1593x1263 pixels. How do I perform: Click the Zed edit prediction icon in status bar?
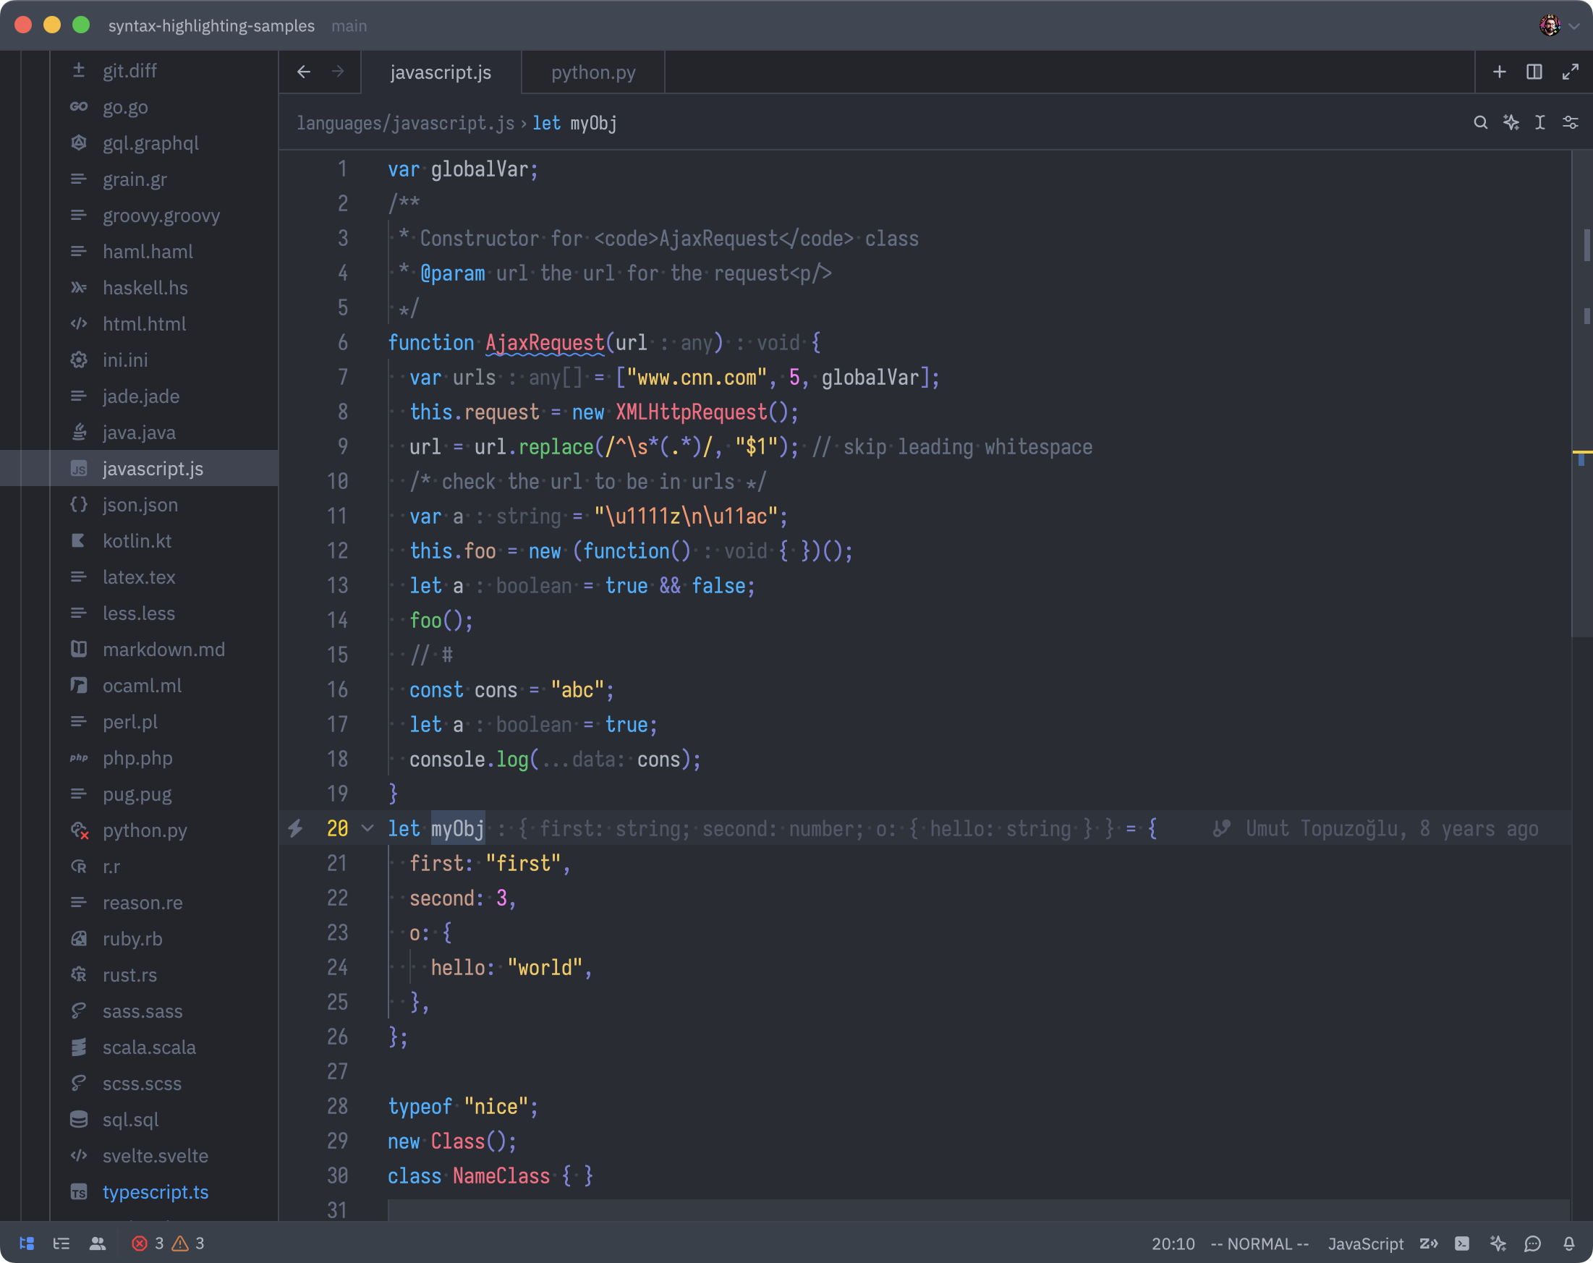(x=1428, y=1243)
